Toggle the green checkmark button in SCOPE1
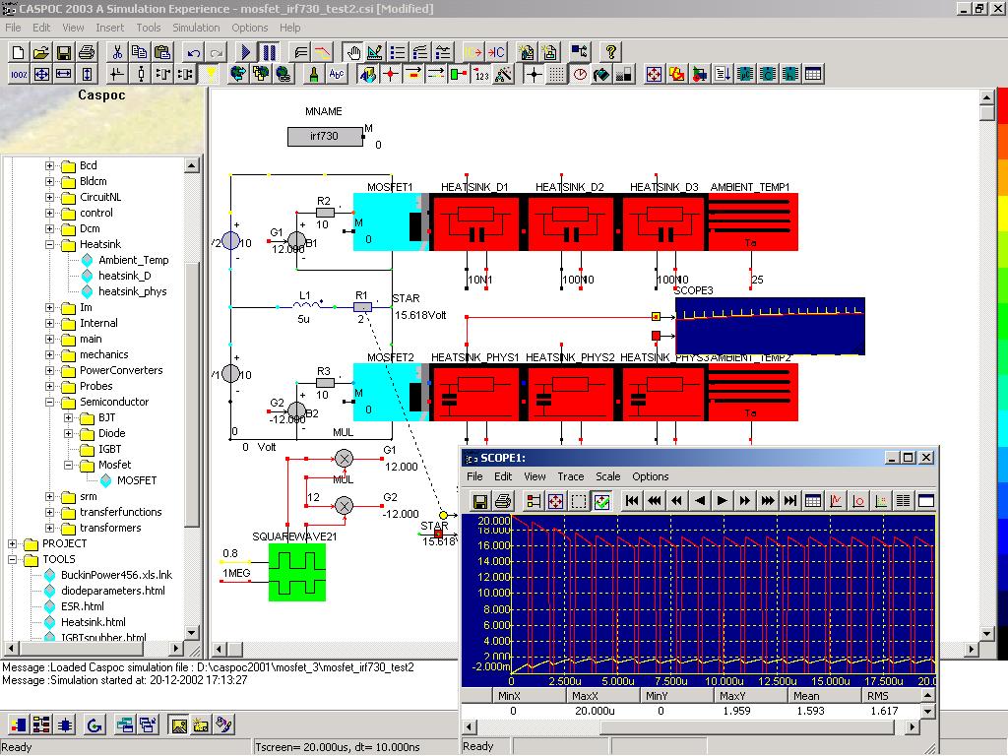 pyautogui.click(x=602, y=501)
